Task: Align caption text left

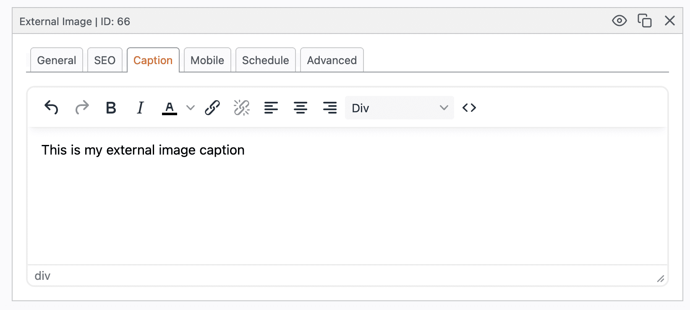Action: [271, 108]
